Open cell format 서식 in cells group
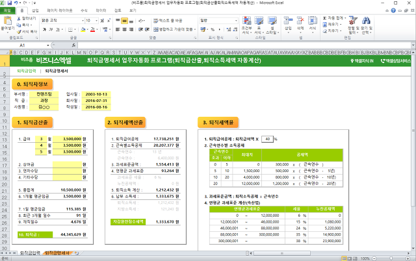Viewport: 416px width, 261px height. tap(313, 25)
